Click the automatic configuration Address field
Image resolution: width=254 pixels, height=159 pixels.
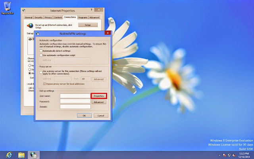pos(72,60)
